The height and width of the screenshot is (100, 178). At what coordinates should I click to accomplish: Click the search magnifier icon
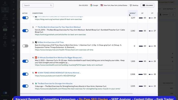[x=51, y=5]
